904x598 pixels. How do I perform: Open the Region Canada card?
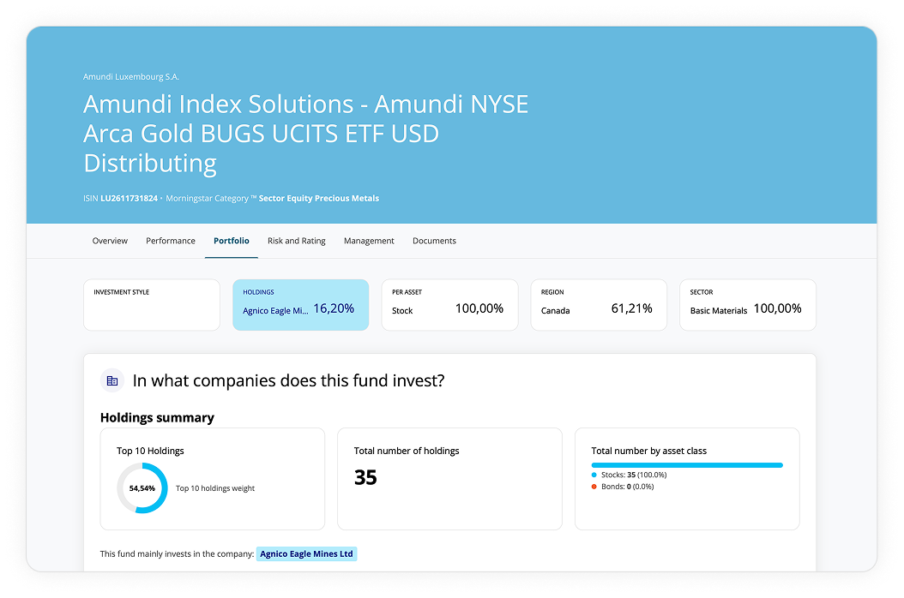click(598, 305)
